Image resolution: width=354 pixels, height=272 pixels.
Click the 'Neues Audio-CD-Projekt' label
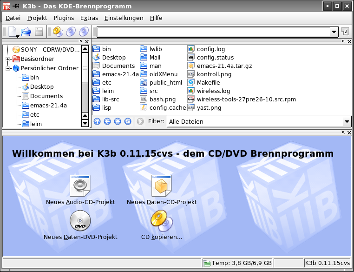tap(80, 202)
